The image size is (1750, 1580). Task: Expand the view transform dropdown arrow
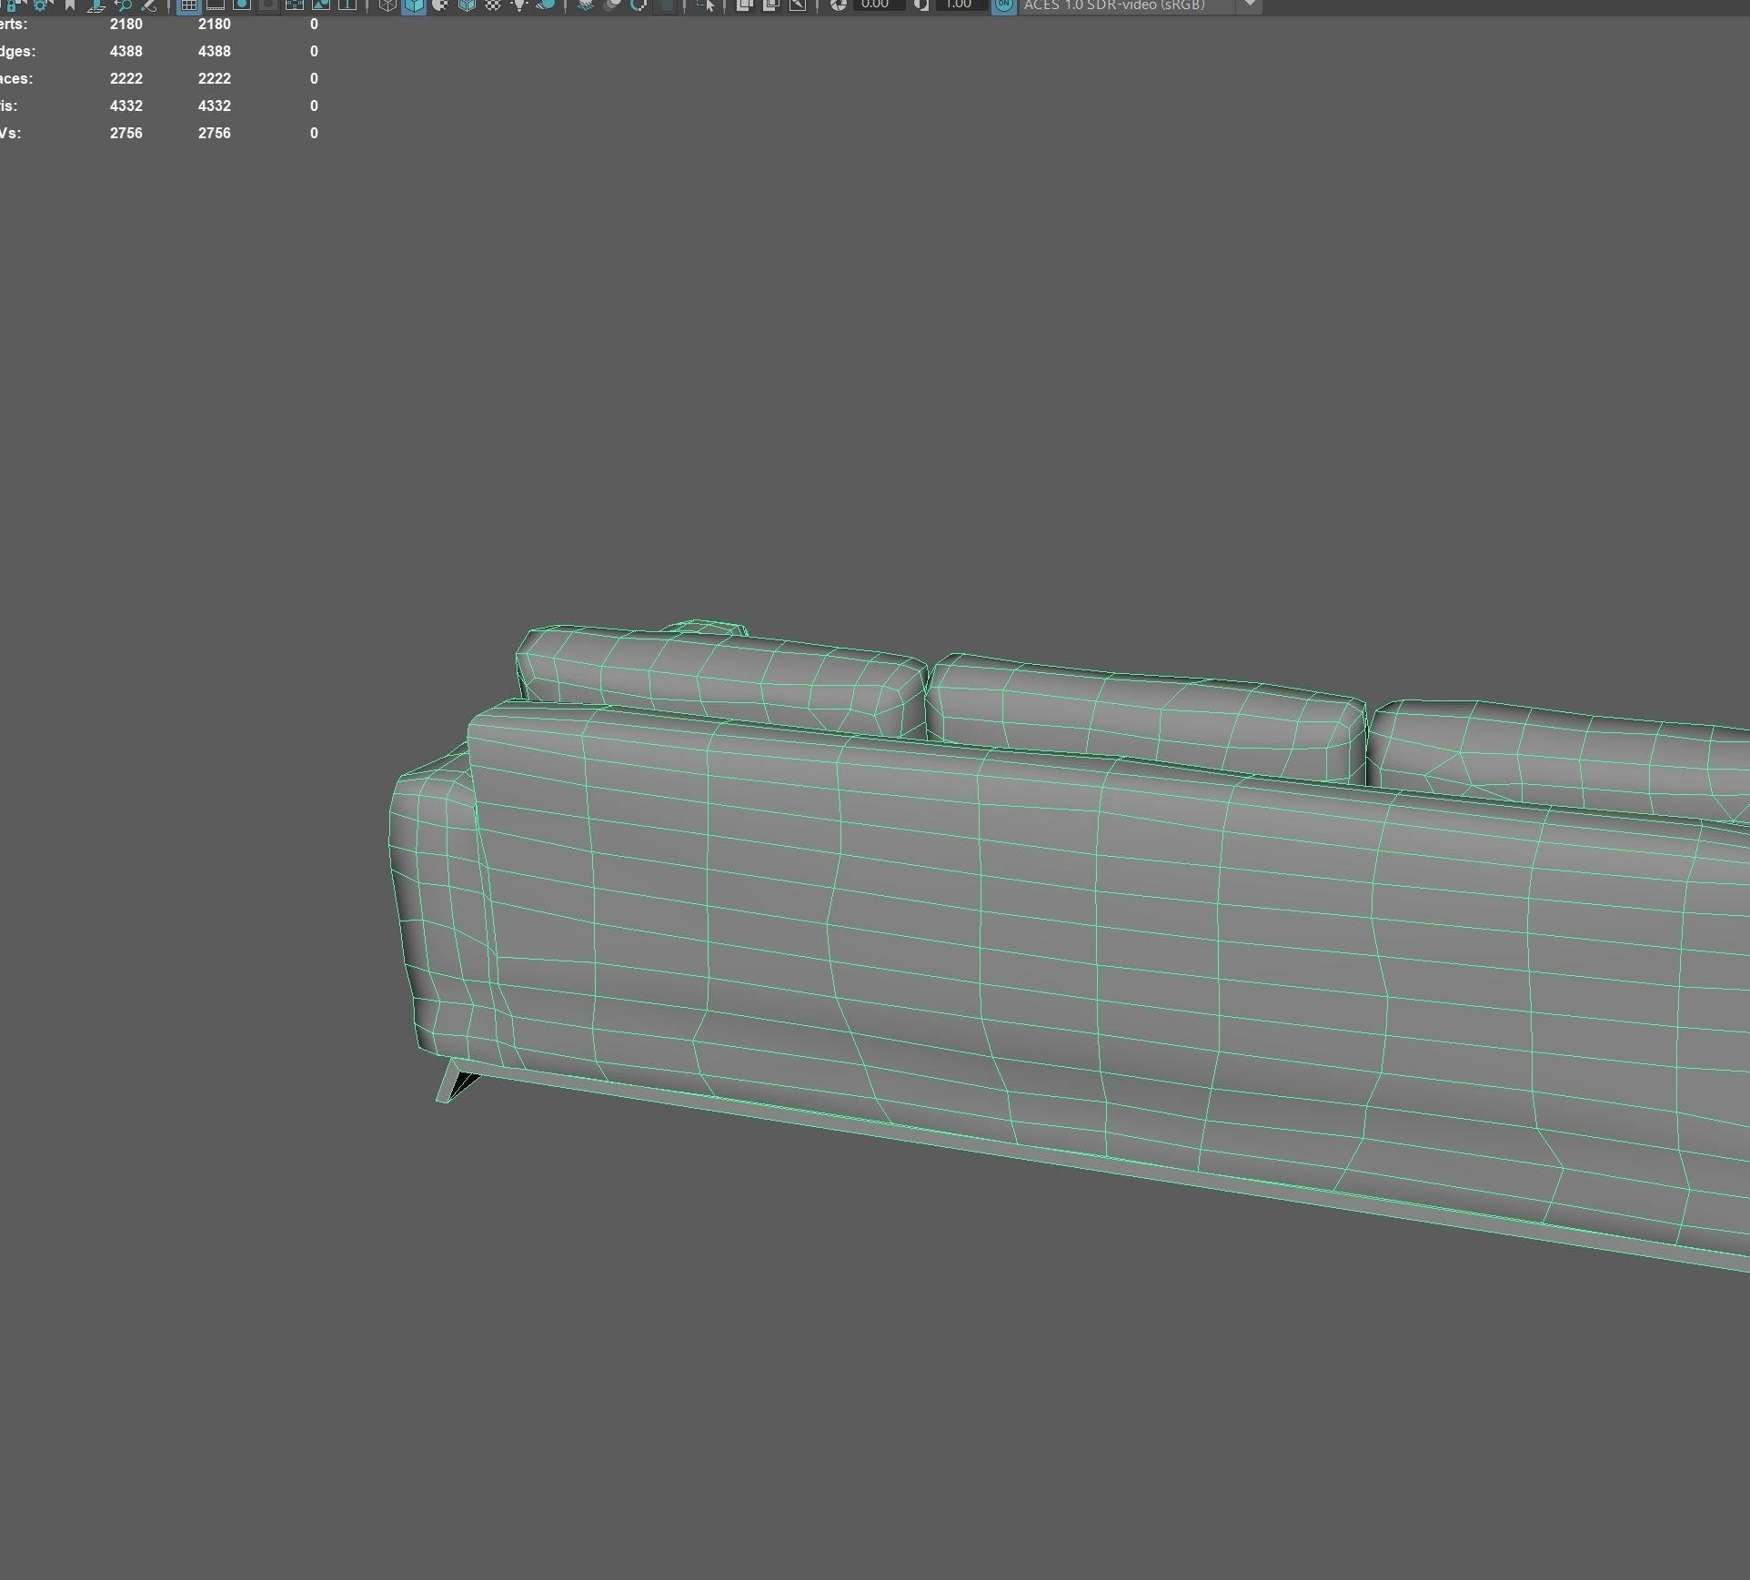point(1250,5)
